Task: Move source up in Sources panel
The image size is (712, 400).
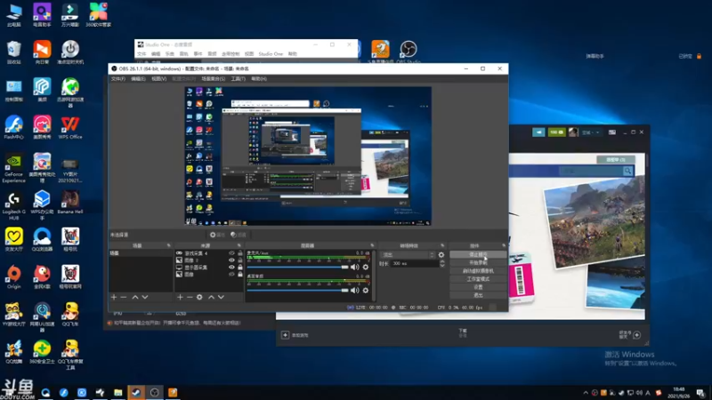Action: coord(211,297)
